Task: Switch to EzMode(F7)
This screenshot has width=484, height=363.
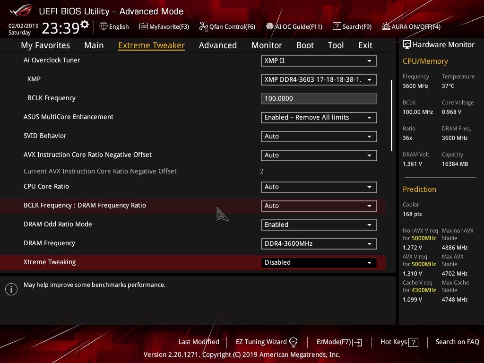Action: [x=339, y=342]
